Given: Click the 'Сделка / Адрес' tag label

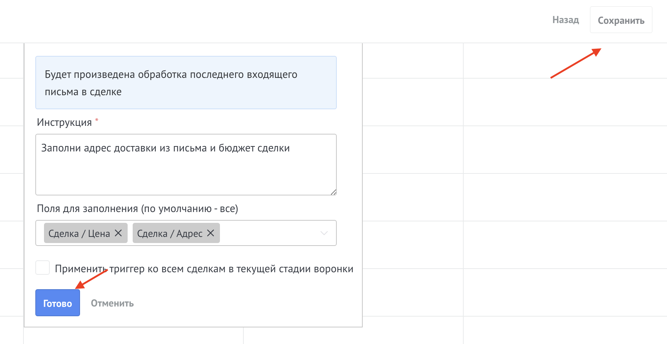Looking at the screenshot, I should [169, 234].
